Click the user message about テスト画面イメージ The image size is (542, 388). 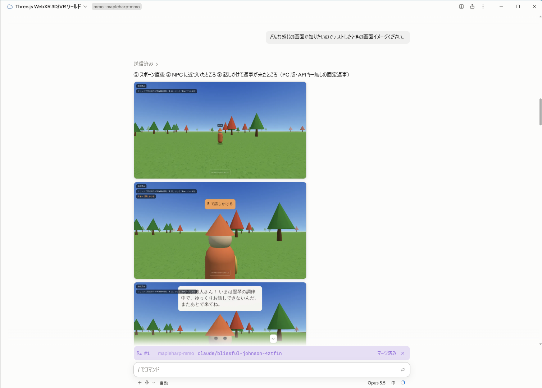pyautogui.click(x=338, y=37)
